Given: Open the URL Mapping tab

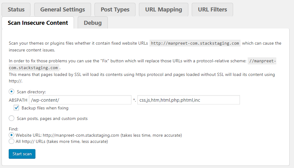Looking at the screenshot, I should (163, 10).
